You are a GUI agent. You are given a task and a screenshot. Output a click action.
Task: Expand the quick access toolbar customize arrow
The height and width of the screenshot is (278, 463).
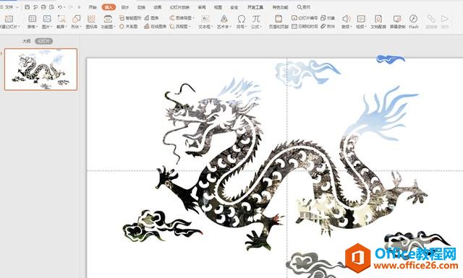tap(79, 6)
